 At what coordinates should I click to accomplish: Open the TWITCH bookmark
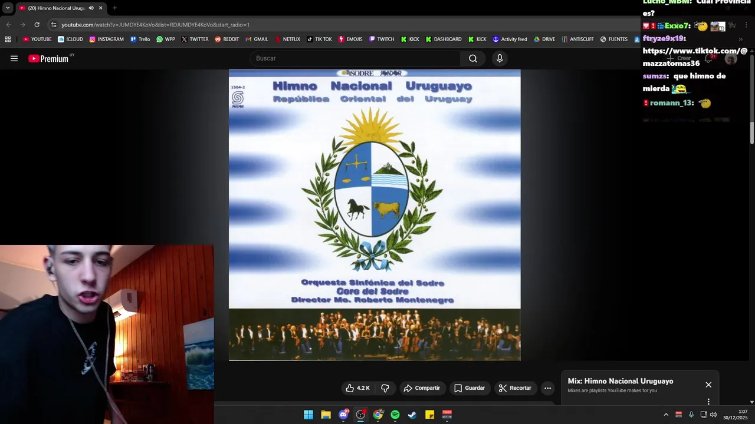tap(381, 39)
